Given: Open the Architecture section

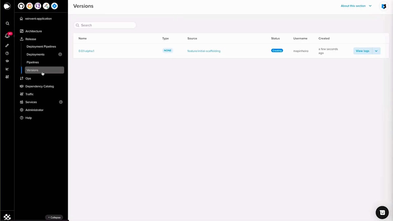Looking at the screenshot, I should pyautogui.click(x=31, y=31).
